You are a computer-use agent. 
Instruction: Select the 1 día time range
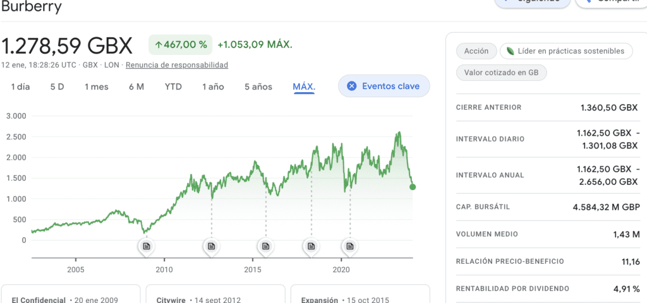coord(20,87)
